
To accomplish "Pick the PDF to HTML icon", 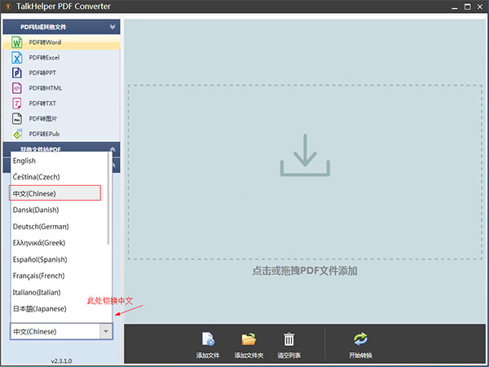I will point(17,88).
